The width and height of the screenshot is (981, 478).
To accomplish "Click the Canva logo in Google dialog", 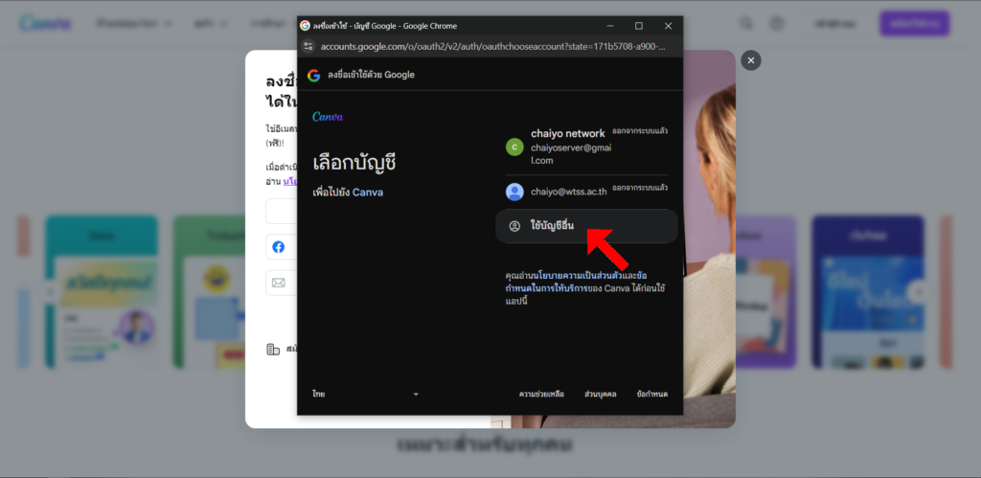I will [328, 116].
